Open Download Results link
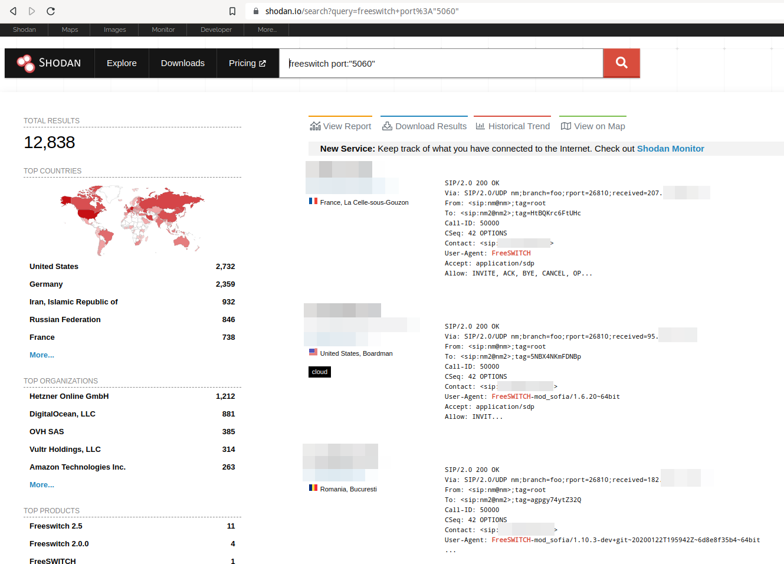Image resolution: width=784 pixels, height=564 pixels. click(424, 126)
